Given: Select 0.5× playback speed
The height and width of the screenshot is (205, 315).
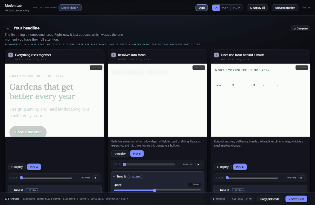Looking at the screenshot, I should click(x=225, y=8).
